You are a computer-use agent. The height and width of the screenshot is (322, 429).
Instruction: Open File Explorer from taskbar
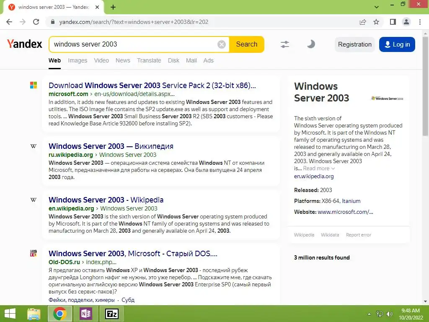34,314
